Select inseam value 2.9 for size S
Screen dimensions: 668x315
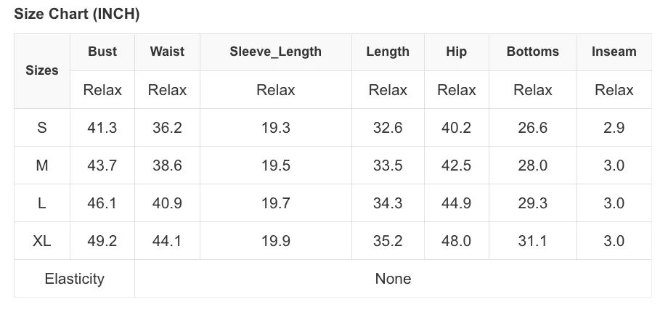pos(614,127)
